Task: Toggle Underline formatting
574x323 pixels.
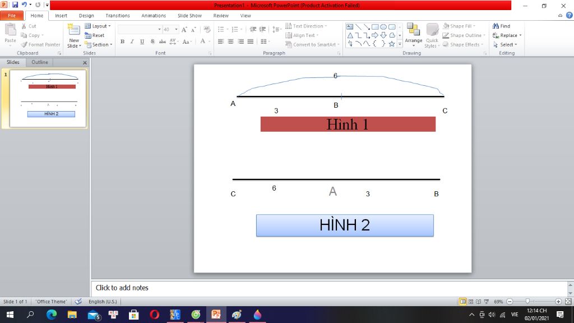Action: [142, 41]
